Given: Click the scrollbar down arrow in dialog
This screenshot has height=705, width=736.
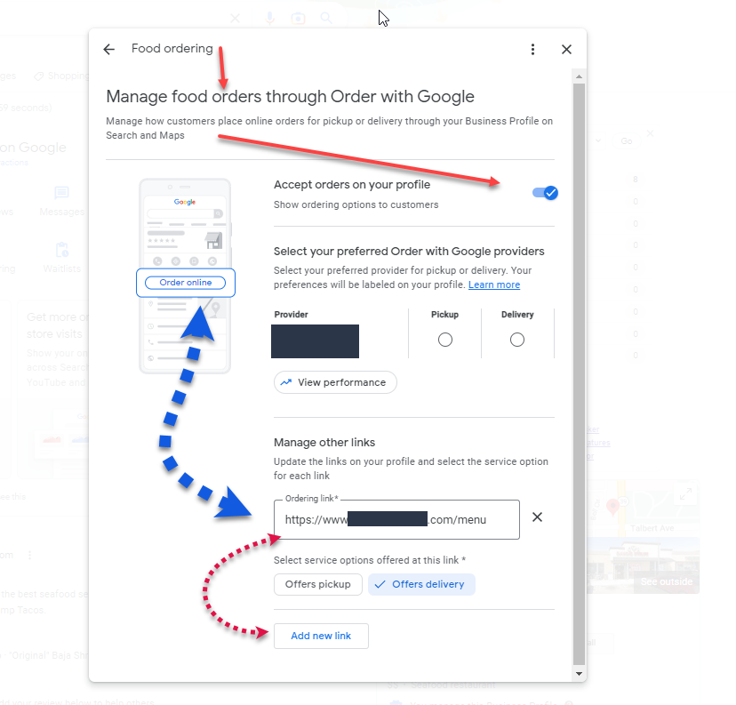Looking at the screenshot, I should pos(579,674).
